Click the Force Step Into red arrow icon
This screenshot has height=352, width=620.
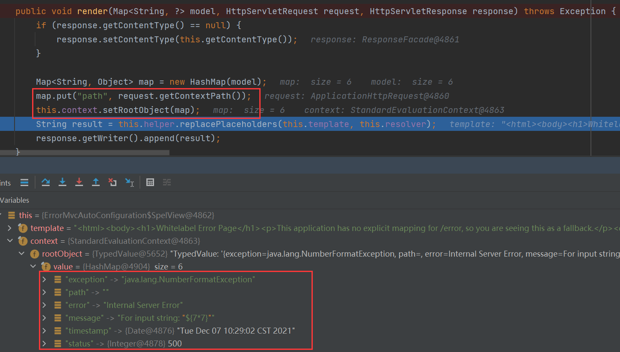coord(79,182)
